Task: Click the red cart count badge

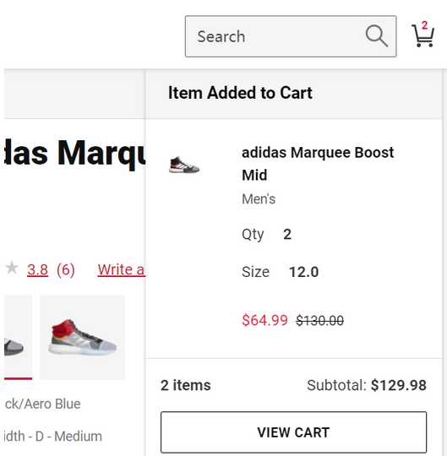Action: click(x=424, y=25)
